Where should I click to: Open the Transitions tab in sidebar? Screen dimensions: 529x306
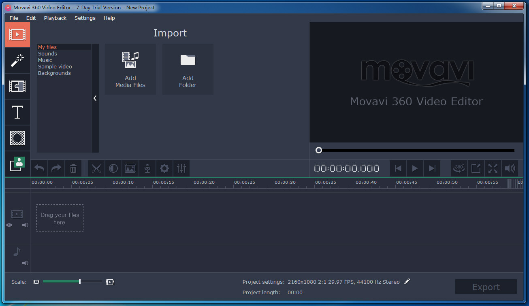[x=17, y=86]
